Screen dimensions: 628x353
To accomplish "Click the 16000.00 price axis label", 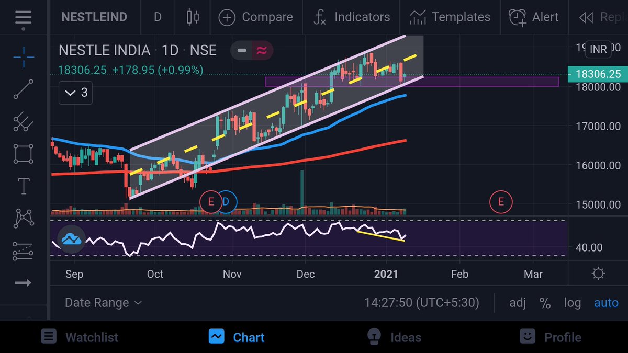I will 599,166.
